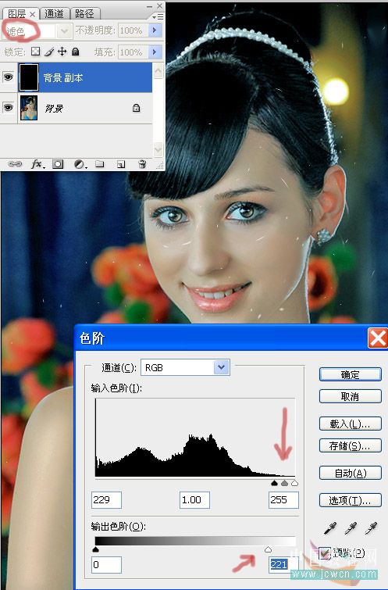Click the 自动(A) button
Image resolution: width=388 pixels, height=590 pixels.
pos(351,473)
